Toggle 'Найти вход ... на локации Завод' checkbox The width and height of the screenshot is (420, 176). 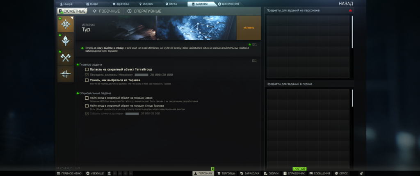point(87,98)
